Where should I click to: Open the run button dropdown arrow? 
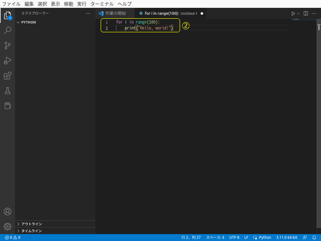pos(298,14)
